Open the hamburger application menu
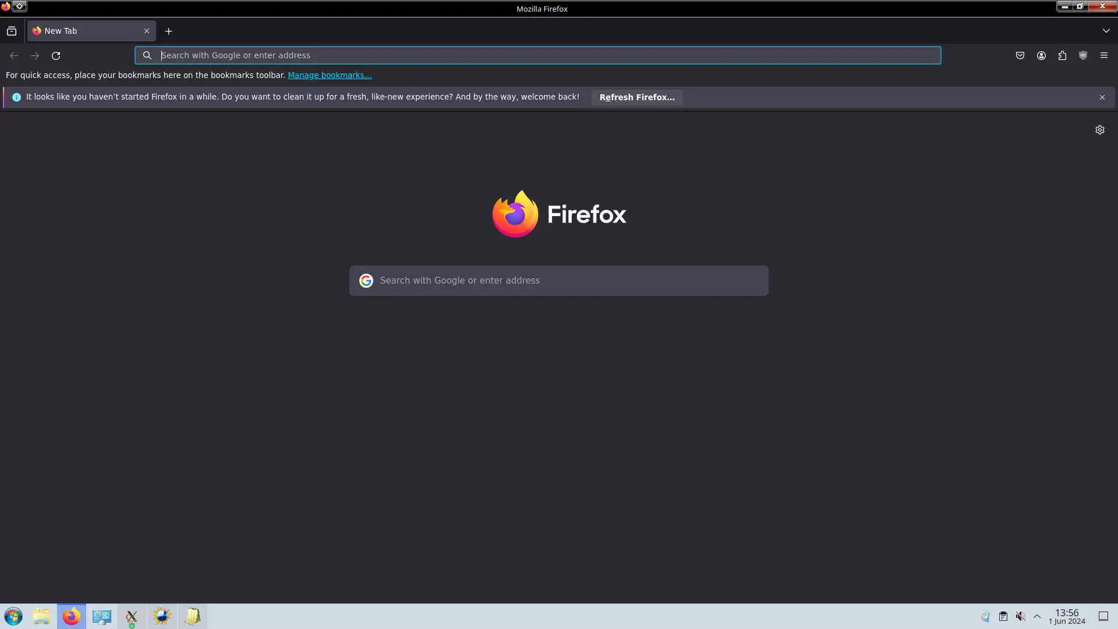The width and height of the screenshot is (1118, 629). pyautogui.click(x=1104, y=55)
